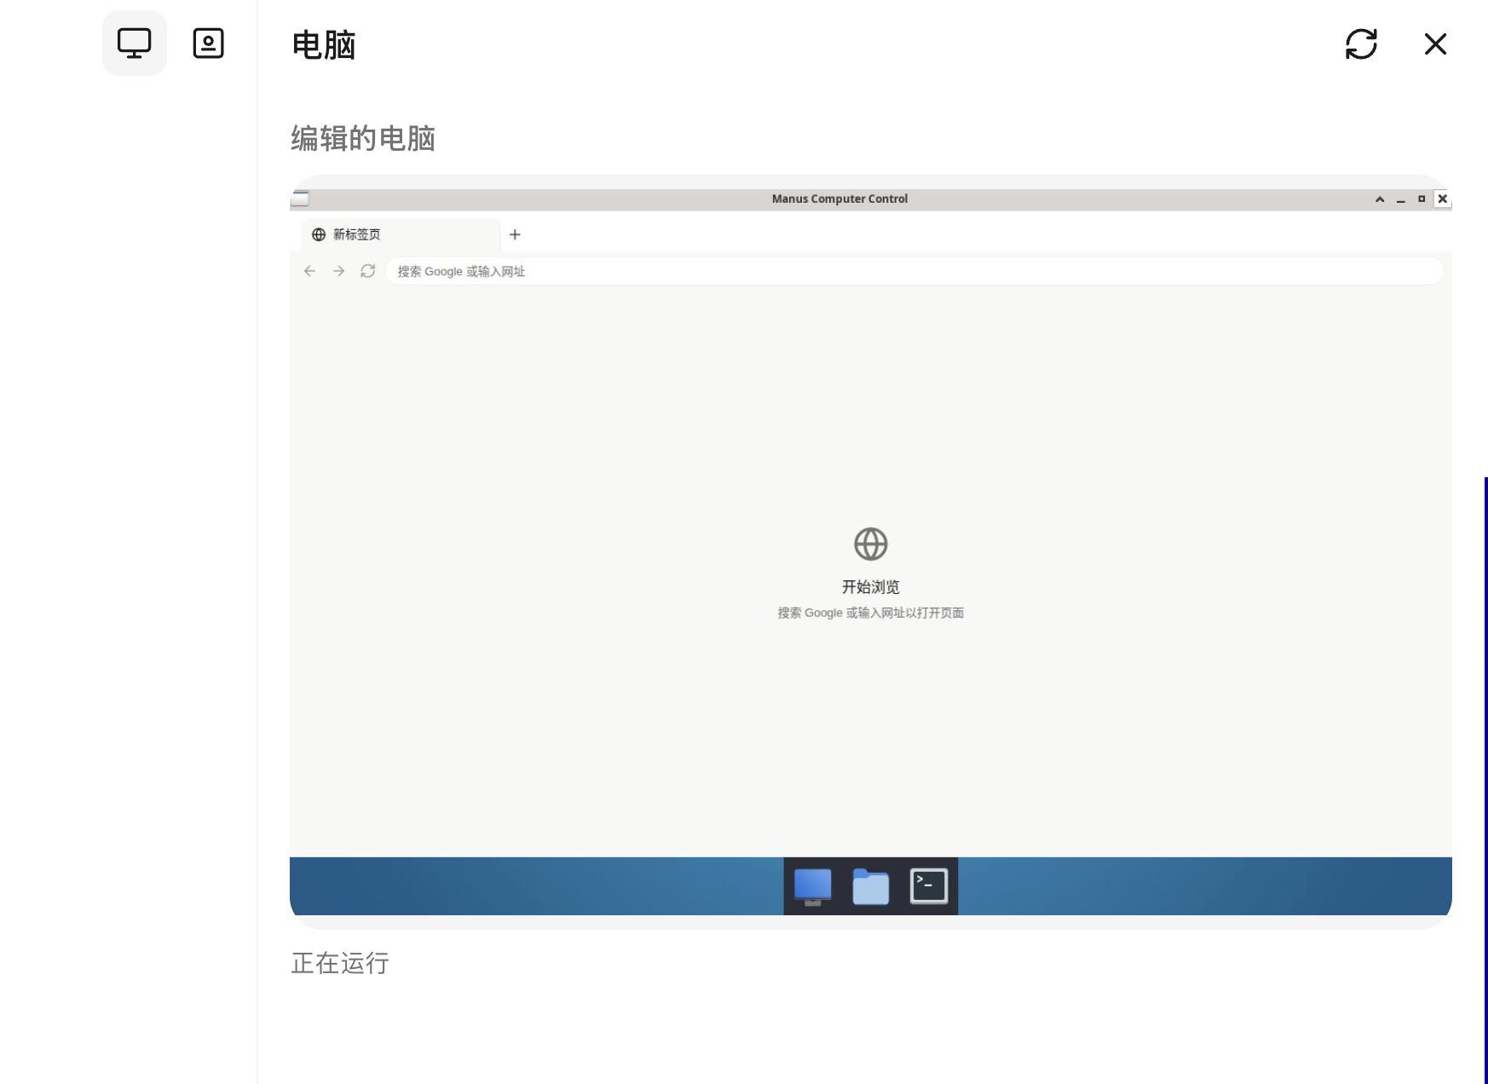Open the desktop monitor icon in the dock
Viewport: 1488px width, 1084px height.
(x=812, y=886)
